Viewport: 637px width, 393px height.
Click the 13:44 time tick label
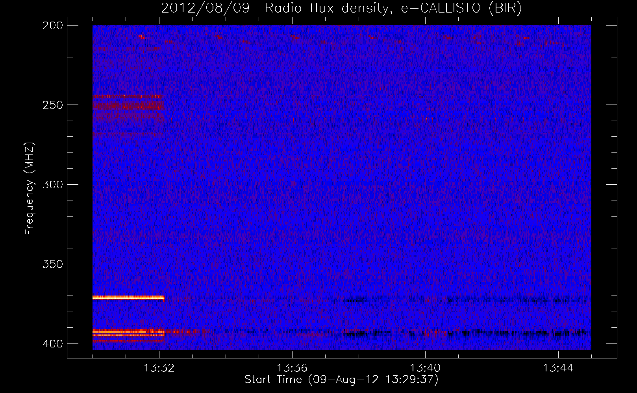click(558, 368)
